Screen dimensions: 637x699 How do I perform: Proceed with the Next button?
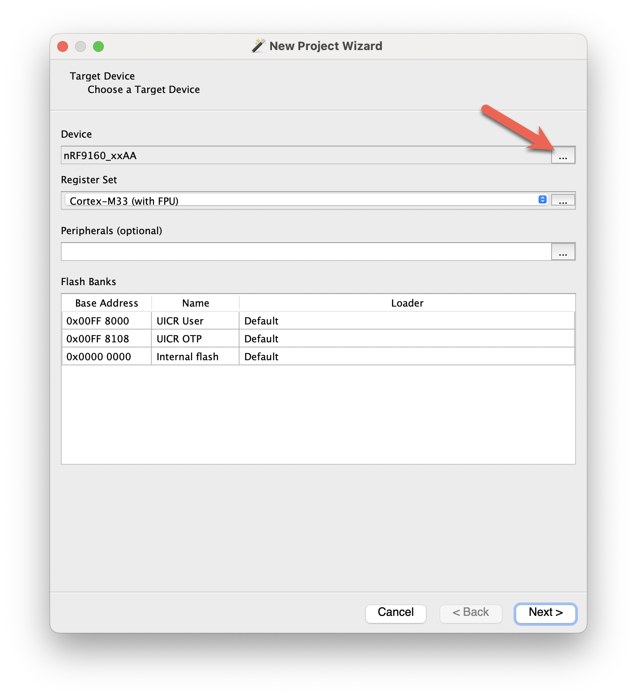click(x=545, y=613)
